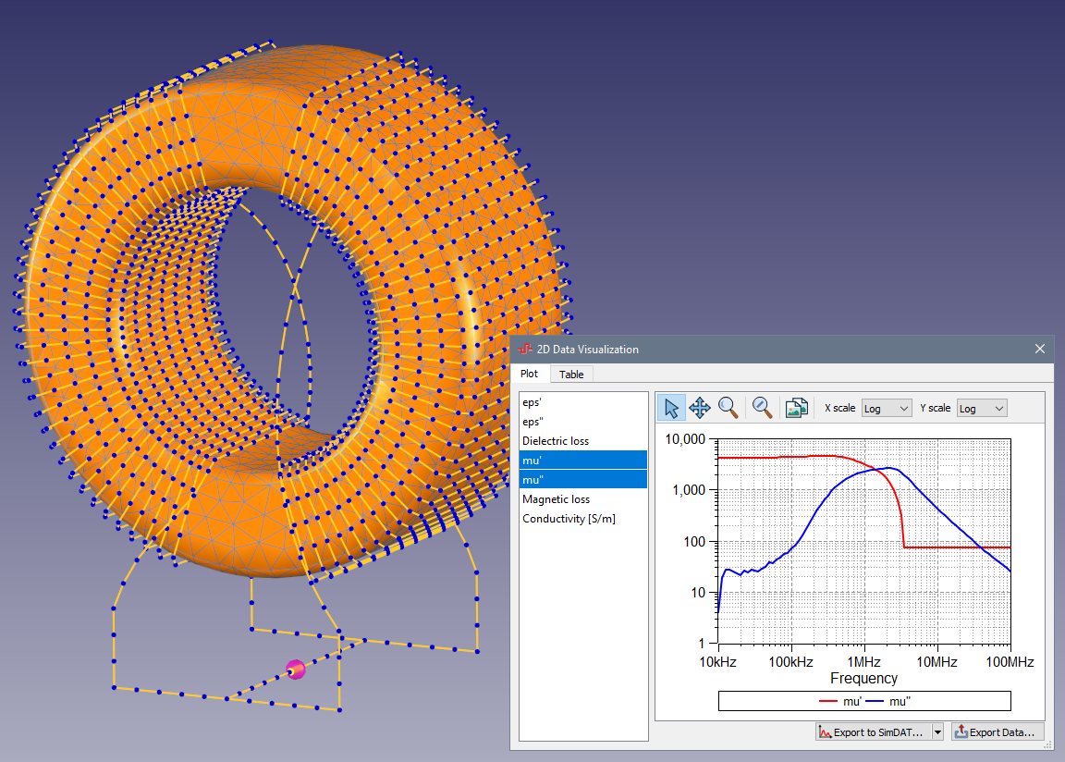Click the Export Data button

tap(998, 732)
